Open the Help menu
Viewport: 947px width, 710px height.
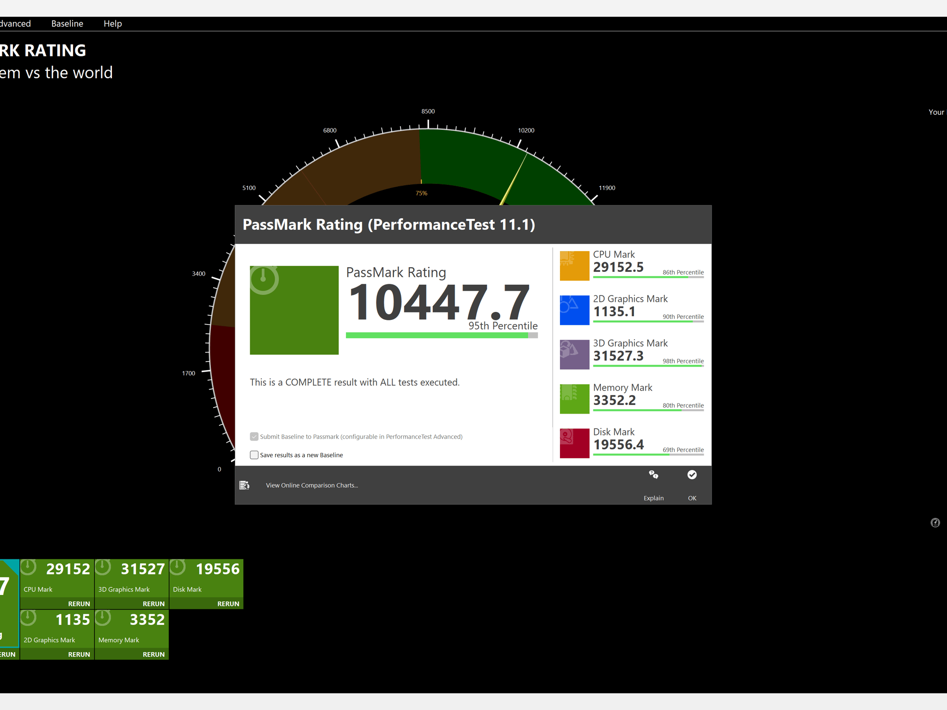[x=112, y=24]
